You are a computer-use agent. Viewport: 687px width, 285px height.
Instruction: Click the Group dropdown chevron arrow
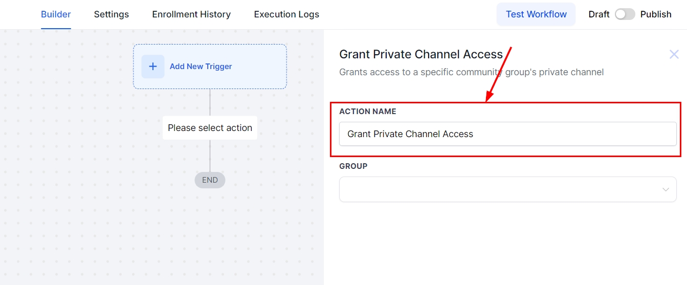[x=666, y=189]
